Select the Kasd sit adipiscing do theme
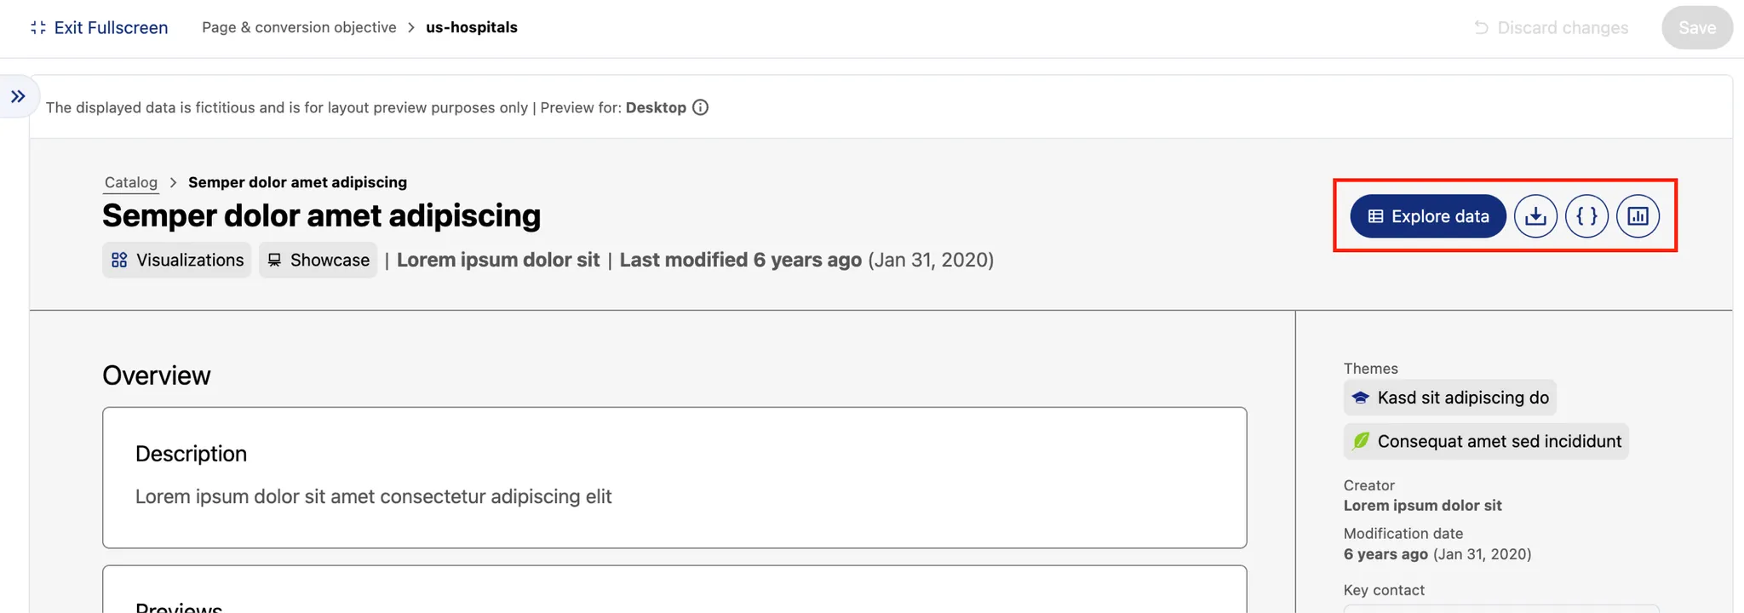The width and height of the screenshot is (1744, 613). (x=1462, y=398)
